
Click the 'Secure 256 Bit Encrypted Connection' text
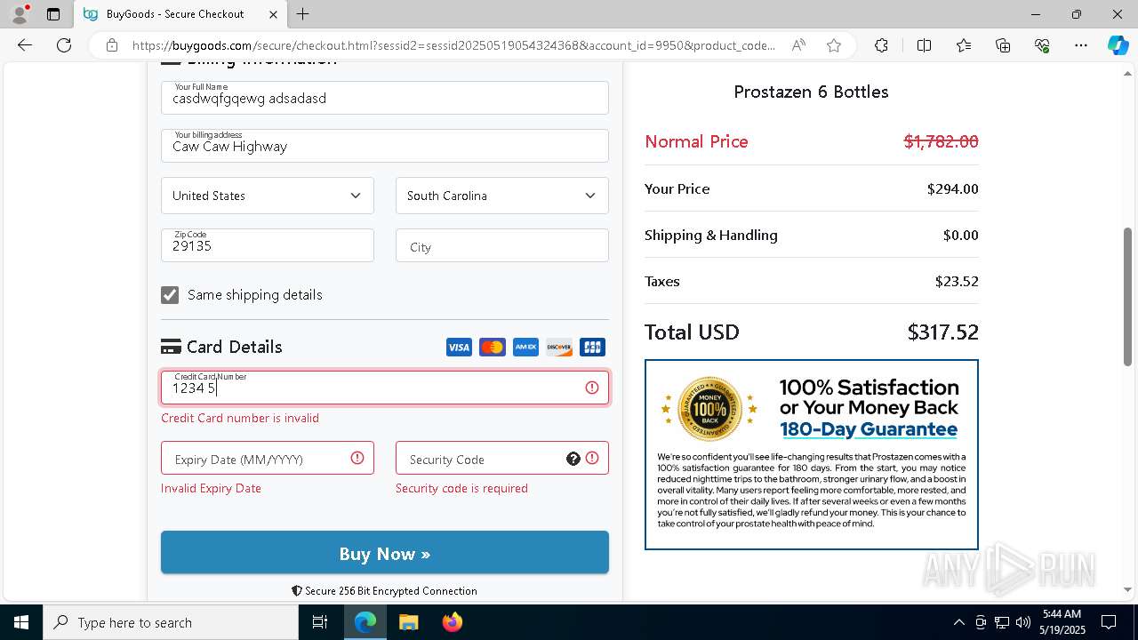pyautogui.click(x=391, y=591)
